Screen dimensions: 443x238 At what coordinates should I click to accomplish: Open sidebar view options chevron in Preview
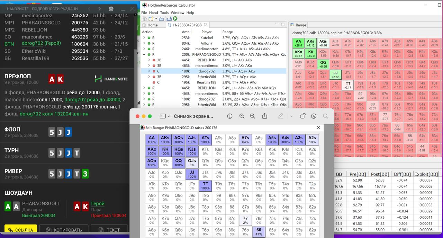(169, 116)
